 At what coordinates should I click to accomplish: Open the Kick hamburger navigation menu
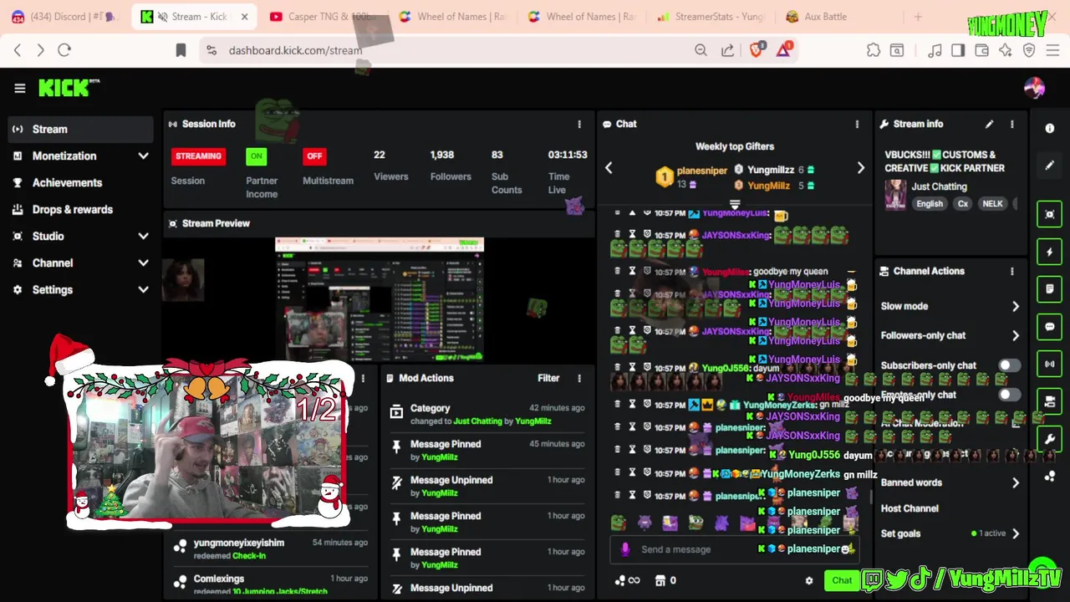(19, 88)
